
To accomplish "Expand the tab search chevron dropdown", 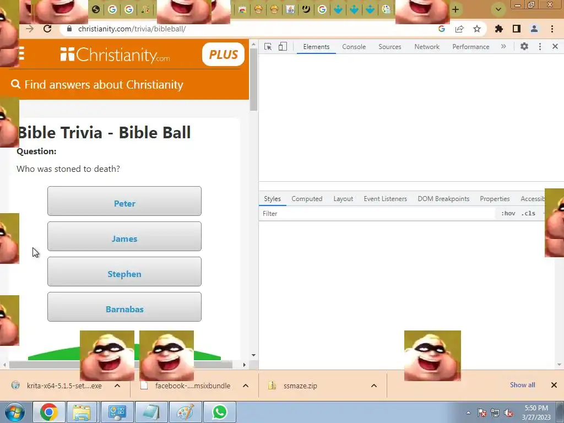I will (498, 9).
